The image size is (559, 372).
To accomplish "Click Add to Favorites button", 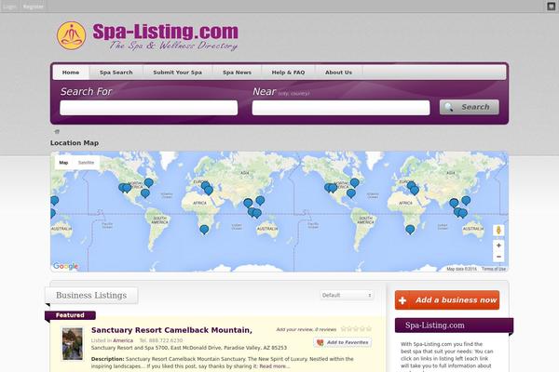I will tap(343, 342).
